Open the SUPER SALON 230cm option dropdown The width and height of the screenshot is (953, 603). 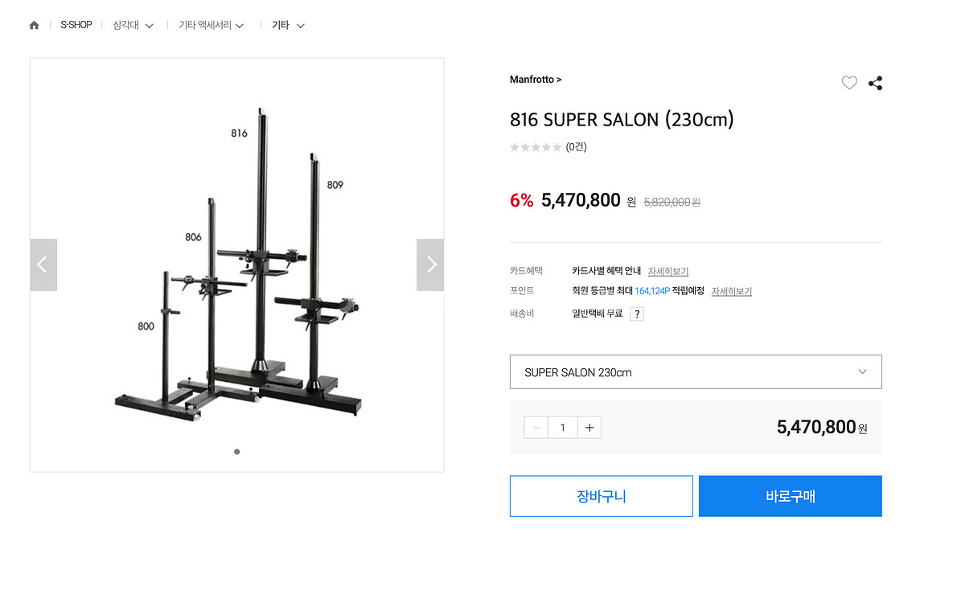[696, 372]
